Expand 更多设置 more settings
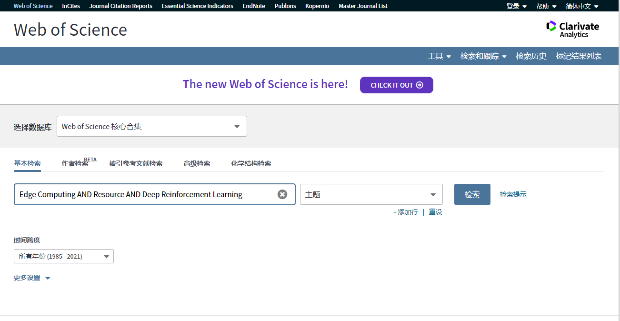The height and width of the screenshot is (321, 620). [32, 278]
